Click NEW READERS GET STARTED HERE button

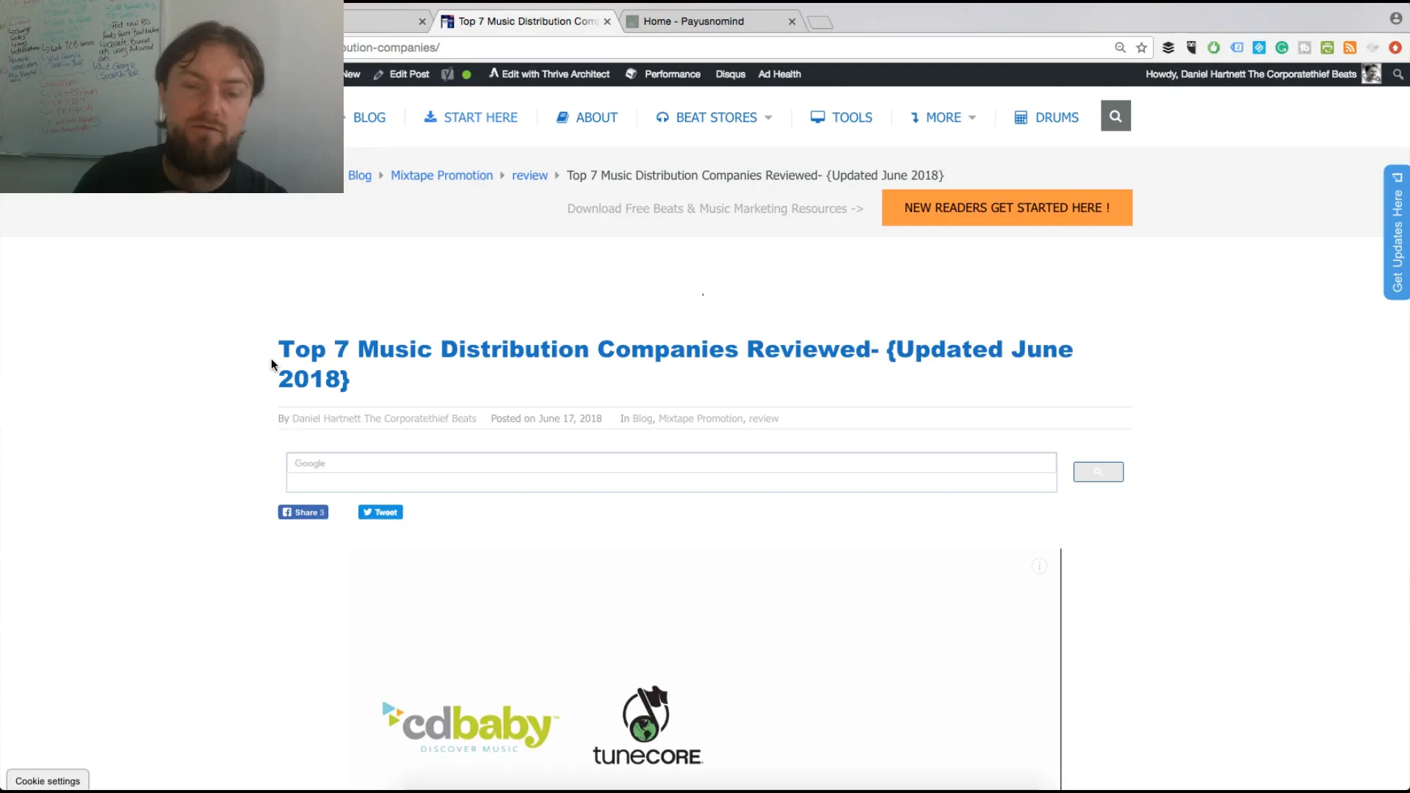pyautogui.click(x=1007, y=207)
